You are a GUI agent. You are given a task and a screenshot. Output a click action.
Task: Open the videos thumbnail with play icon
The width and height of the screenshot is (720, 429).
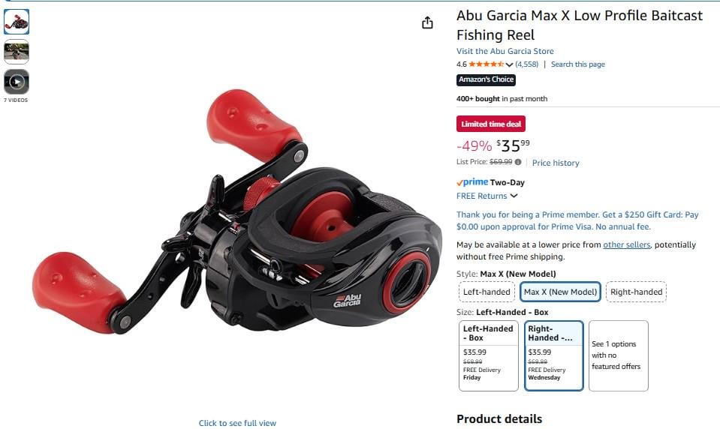coord(17,82)
